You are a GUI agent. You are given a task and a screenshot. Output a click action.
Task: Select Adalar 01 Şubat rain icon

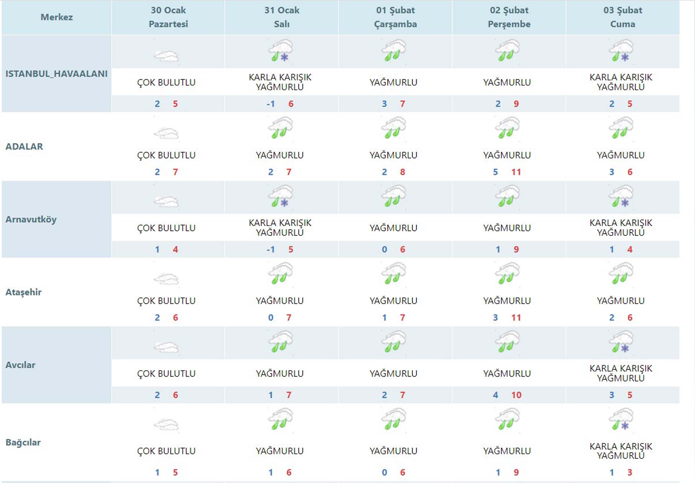393,128
